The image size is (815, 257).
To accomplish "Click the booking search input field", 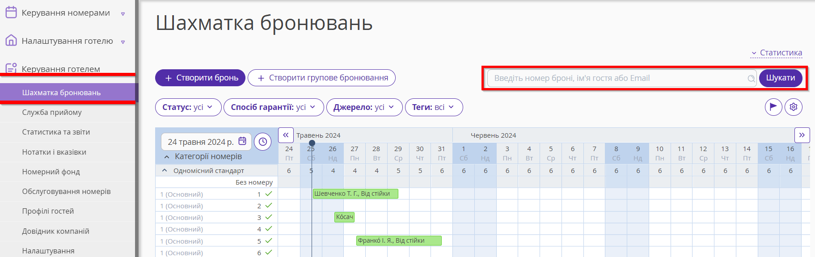I will click(x=621, y=78).
